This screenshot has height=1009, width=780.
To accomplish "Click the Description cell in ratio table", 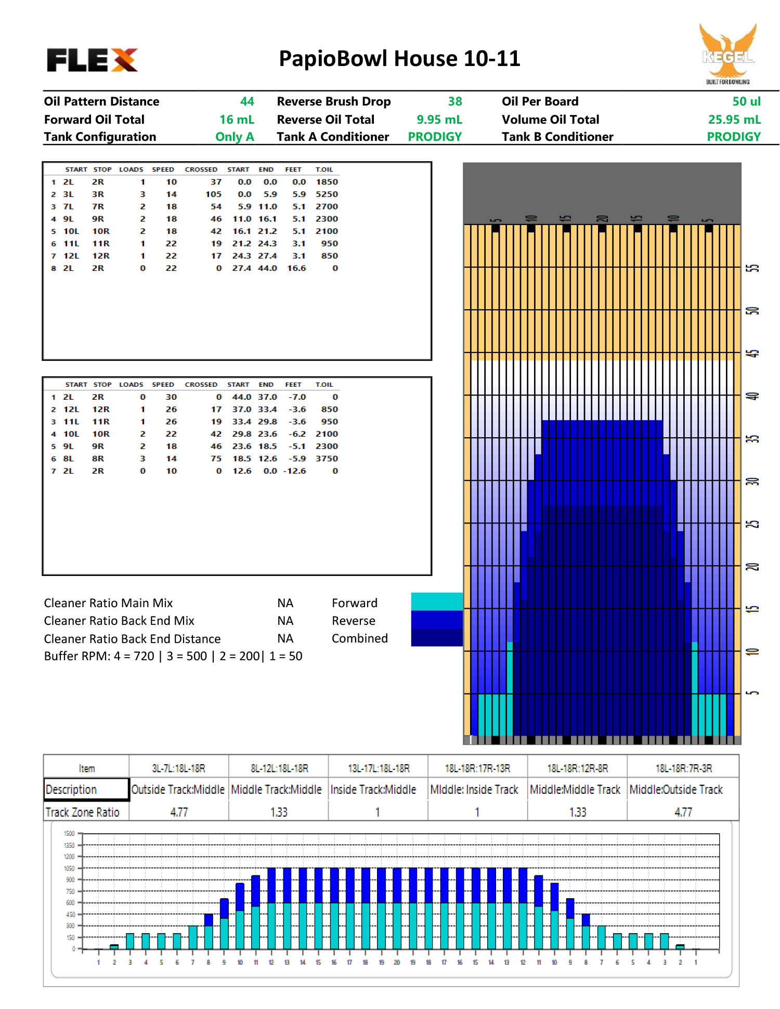I will pos(86,789).
